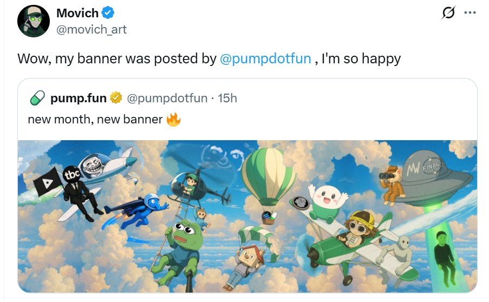The image size is (489, 302).
Task: Click the 15h timestamp on quoted post
Action: point(227,98)
